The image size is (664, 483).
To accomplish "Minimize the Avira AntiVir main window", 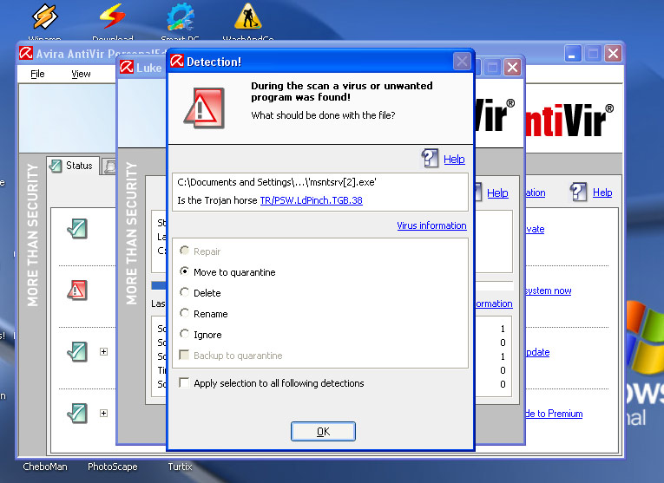I will (573, 53).
